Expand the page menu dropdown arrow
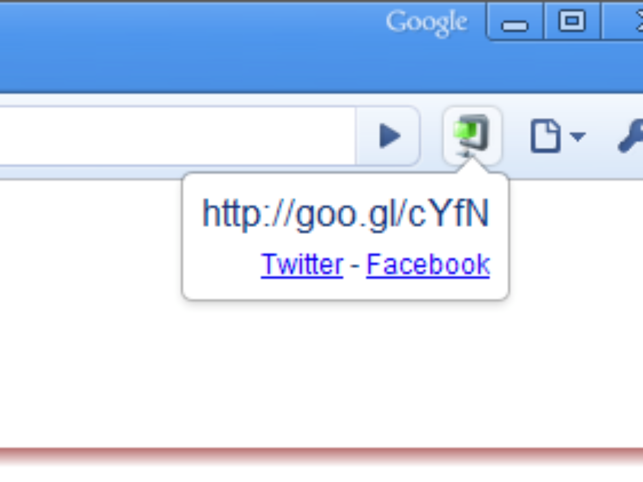This screenshot has width=643, height=482. pos(577,137)
